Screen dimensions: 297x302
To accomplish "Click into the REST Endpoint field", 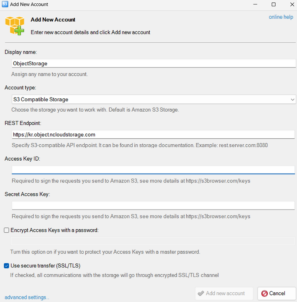I will click(x=153, y=135).
